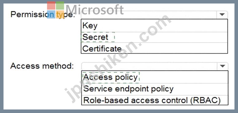Open the Access method combo box field
Image resolution: width=238 pixels, height=113 pixels.
tap(155, 66)
